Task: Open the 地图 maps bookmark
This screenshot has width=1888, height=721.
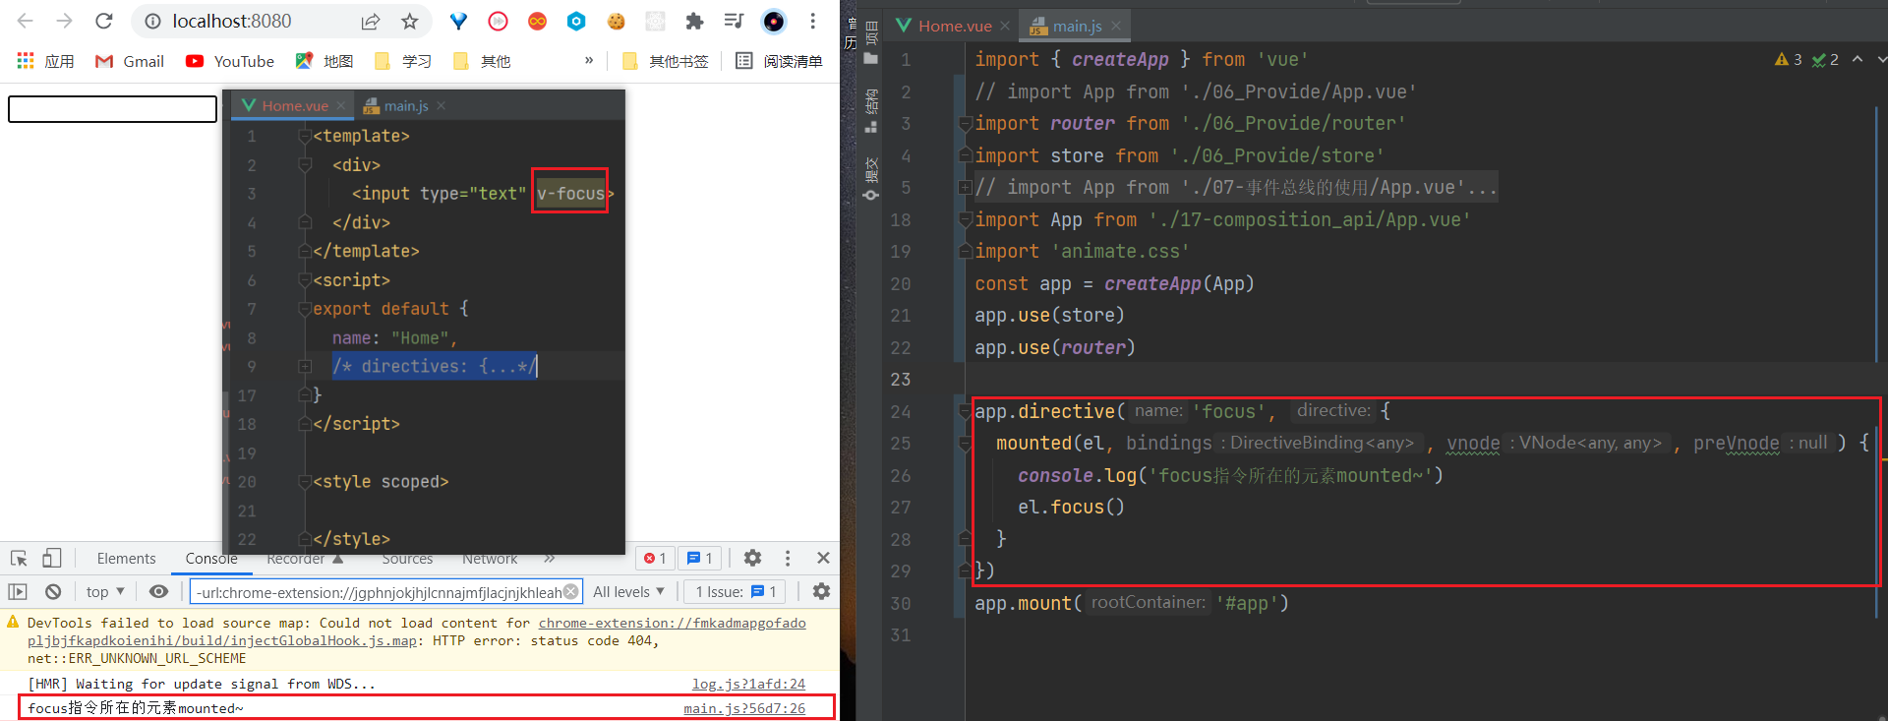Action: [324, 61]
